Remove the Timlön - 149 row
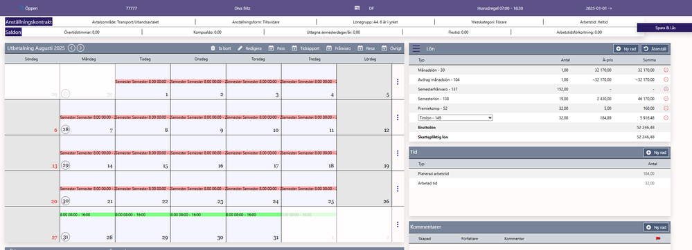 [x=666, y=117]
